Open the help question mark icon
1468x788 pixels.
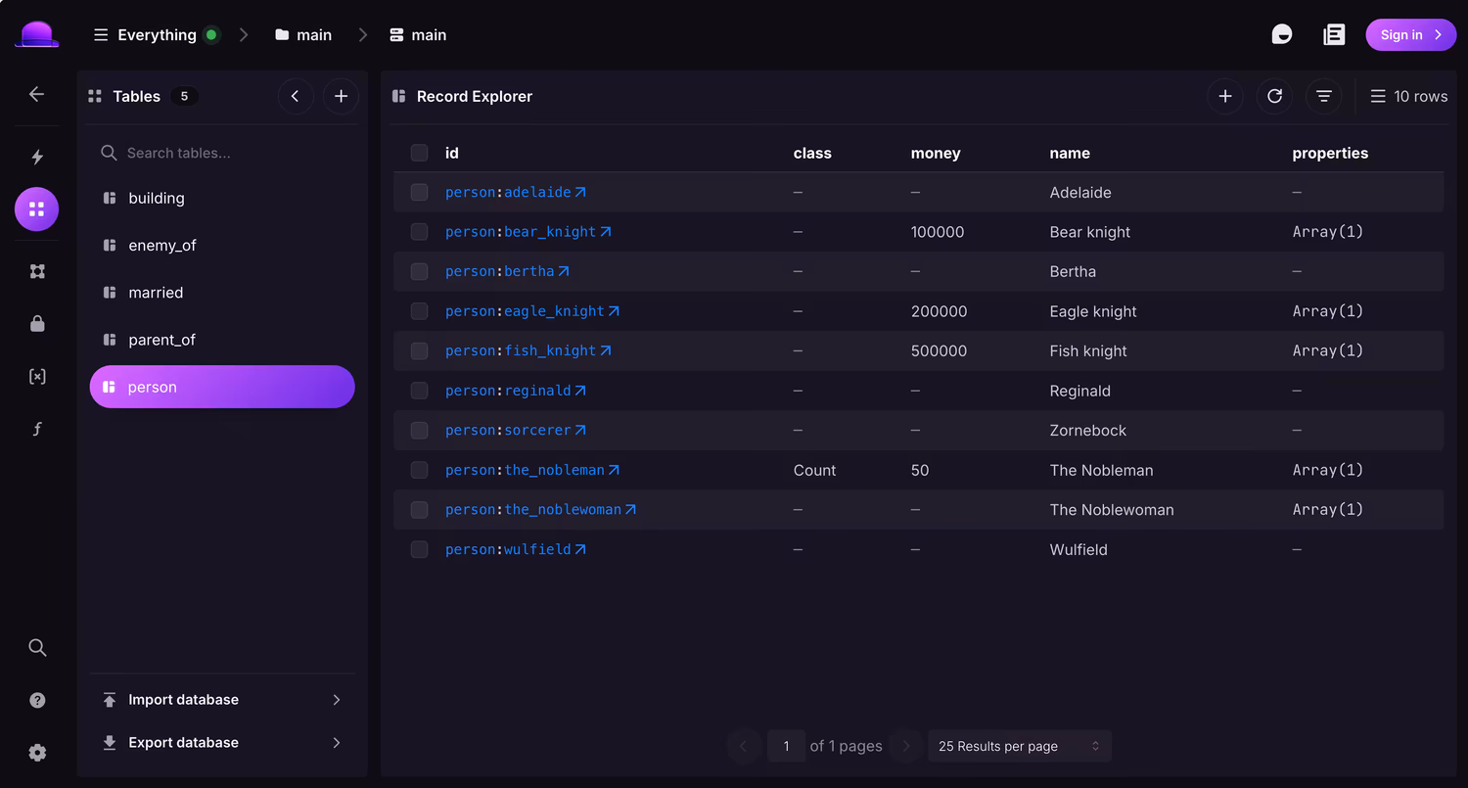click(x=37, y=700)
